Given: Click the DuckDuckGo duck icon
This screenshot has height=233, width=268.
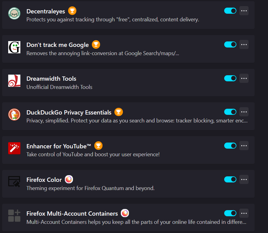Looking at the screenshot, I should [14, 115].
